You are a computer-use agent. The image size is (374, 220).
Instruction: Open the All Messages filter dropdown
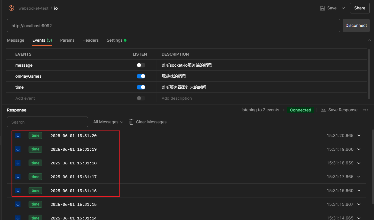(x=108, y=122)
